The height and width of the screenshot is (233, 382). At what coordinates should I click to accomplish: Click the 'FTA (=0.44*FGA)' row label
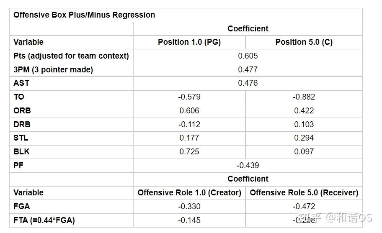[44, 220]
